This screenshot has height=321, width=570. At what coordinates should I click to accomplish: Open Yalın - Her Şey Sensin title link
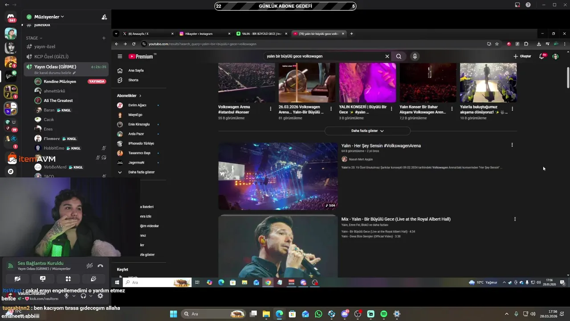381,146
